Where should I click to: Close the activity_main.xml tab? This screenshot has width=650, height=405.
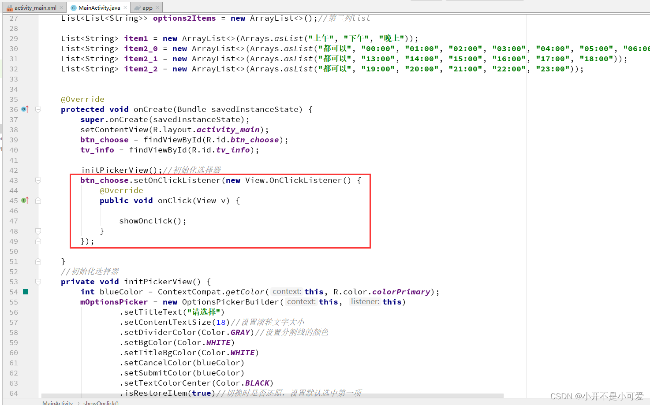click(x=61, y=7)
